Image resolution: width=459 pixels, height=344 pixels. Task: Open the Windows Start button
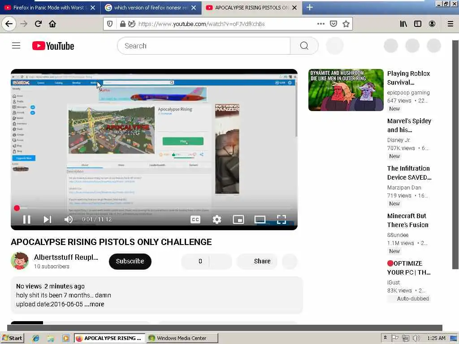tap(12, 338)
